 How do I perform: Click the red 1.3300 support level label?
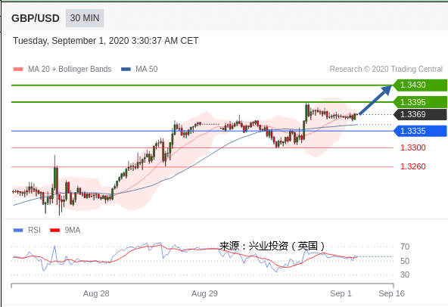pos(413,147)
